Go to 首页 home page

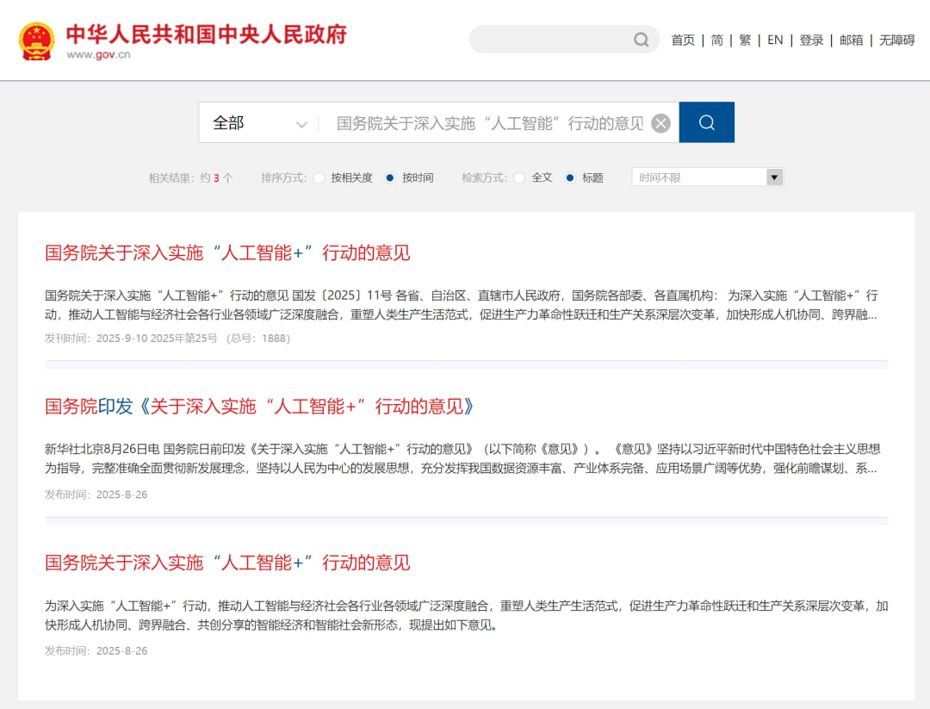[683, 40]
